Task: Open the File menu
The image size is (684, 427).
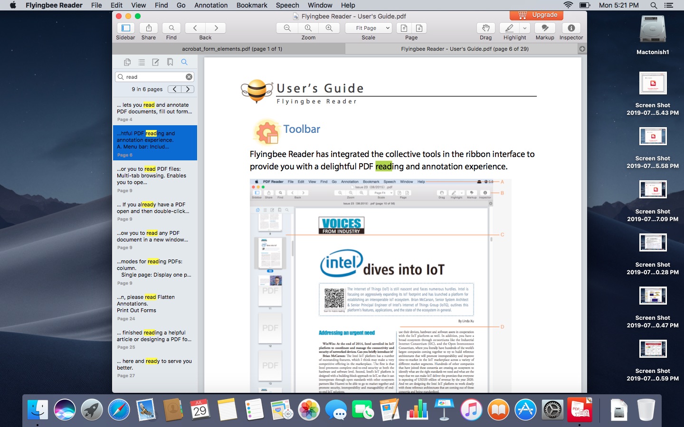Action: [96, 5]
